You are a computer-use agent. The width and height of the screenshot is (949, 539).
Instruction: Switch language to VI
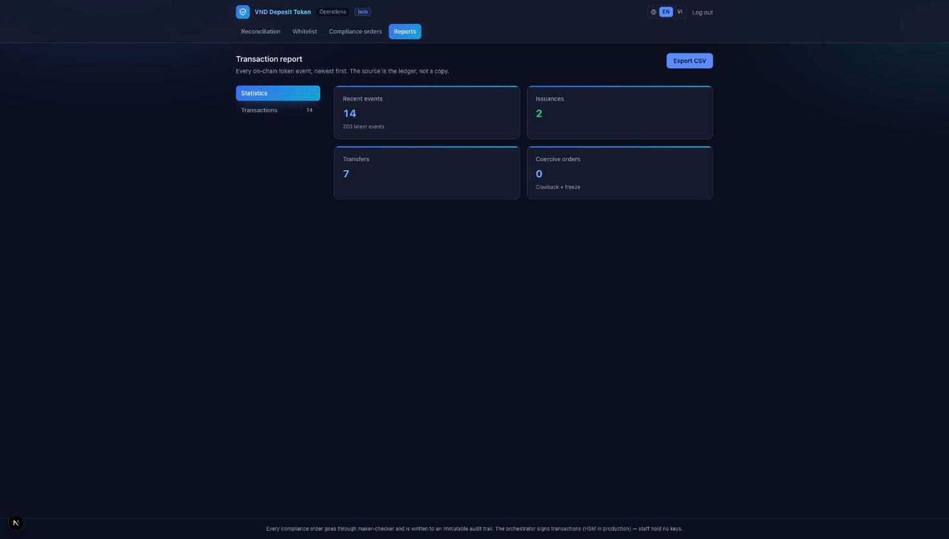point(679,12)
